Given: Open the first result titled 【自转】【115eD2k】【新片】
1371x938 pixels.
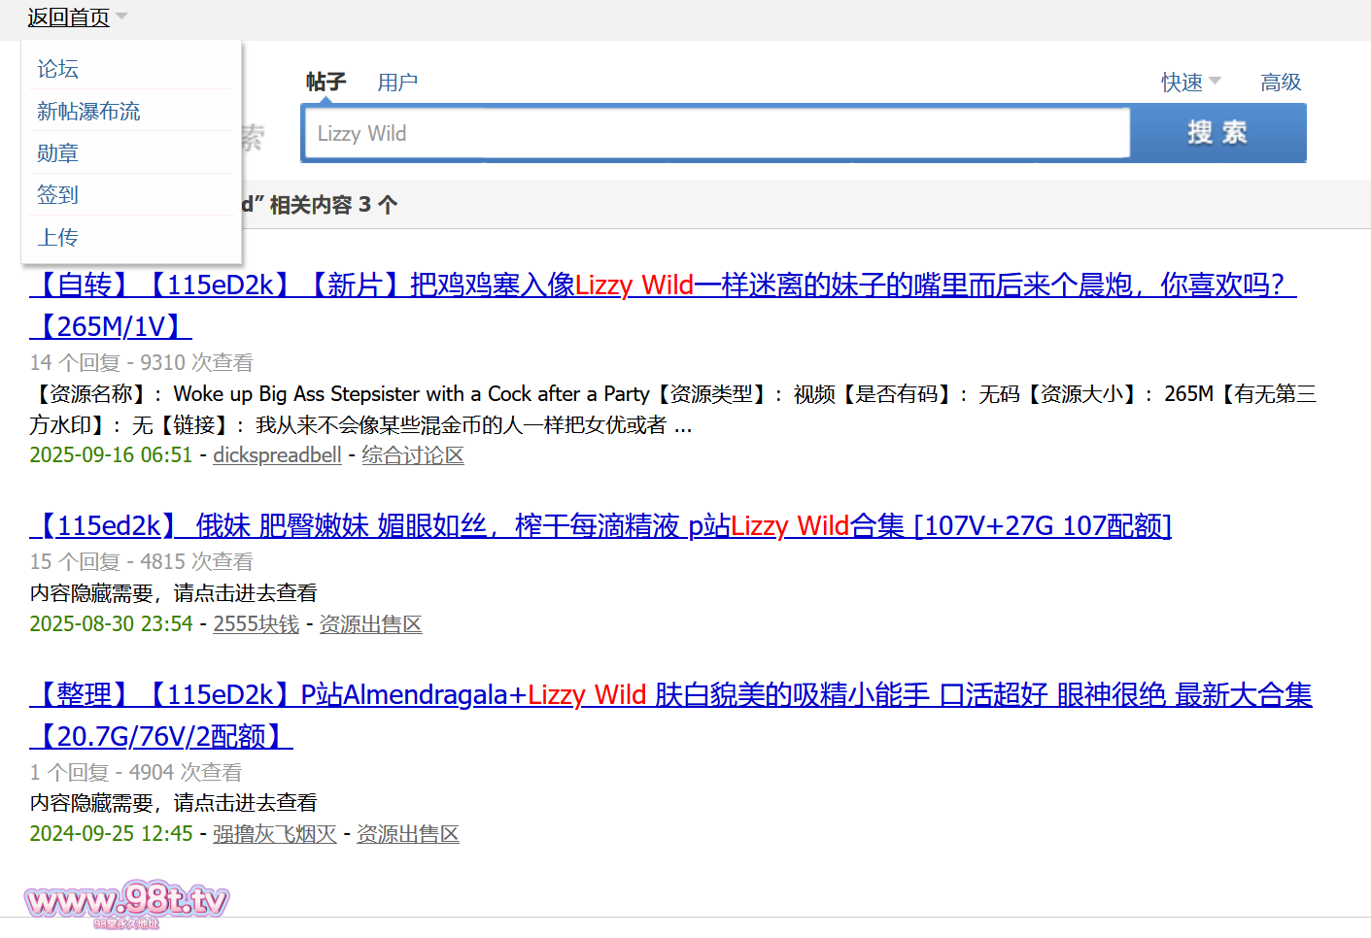Looking at the screenshot, I should coord(663,305).
